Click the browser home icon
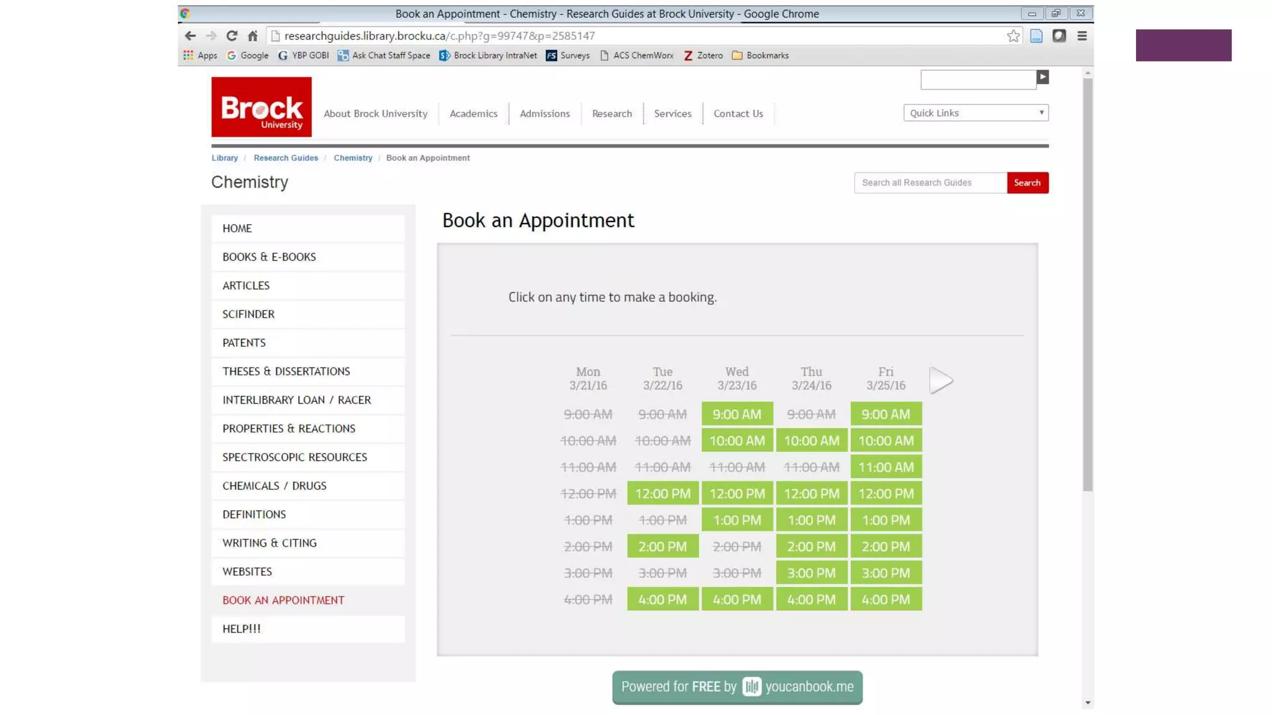 tap(252, 36)
